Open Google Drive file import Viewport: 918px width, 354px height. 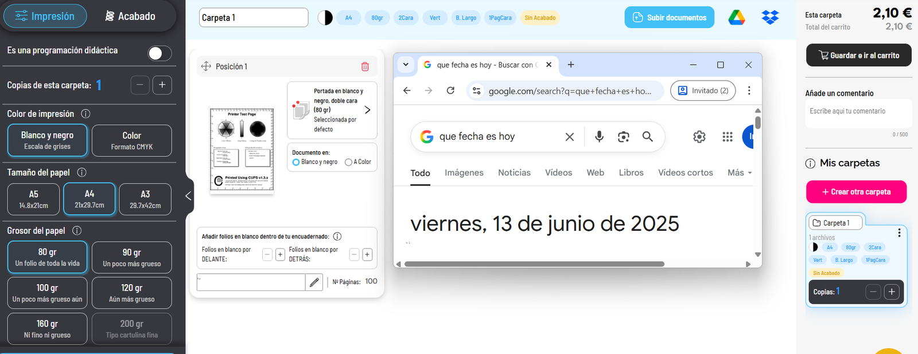tap(737, 18)
